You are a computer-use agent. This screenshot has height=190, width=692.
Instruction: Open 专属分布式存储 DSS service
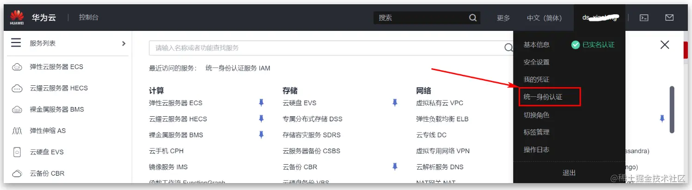(x=312, y=119)
